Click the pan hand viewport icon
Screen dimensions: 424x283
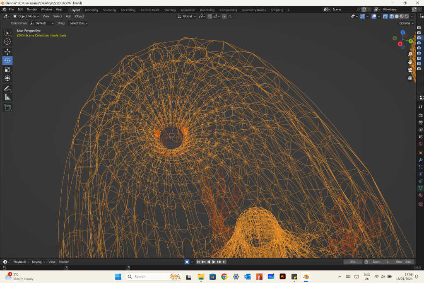410,62
